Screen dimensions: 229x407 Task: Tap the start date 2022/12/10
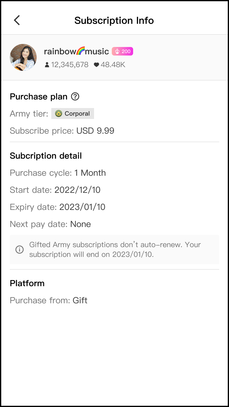(77, 190)
